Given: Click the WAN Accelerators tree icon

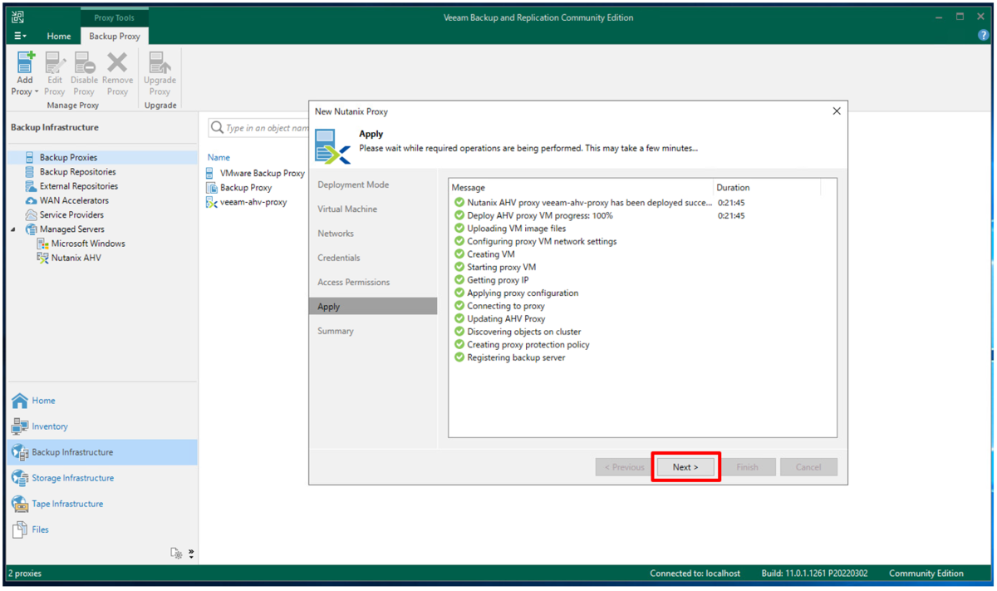Looking at the screenshot, I should coord(31,200).
